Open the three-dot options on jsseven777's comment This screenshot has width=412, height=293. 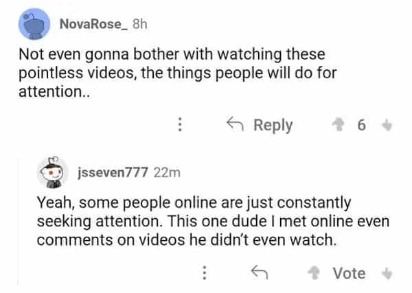point(203,273)
